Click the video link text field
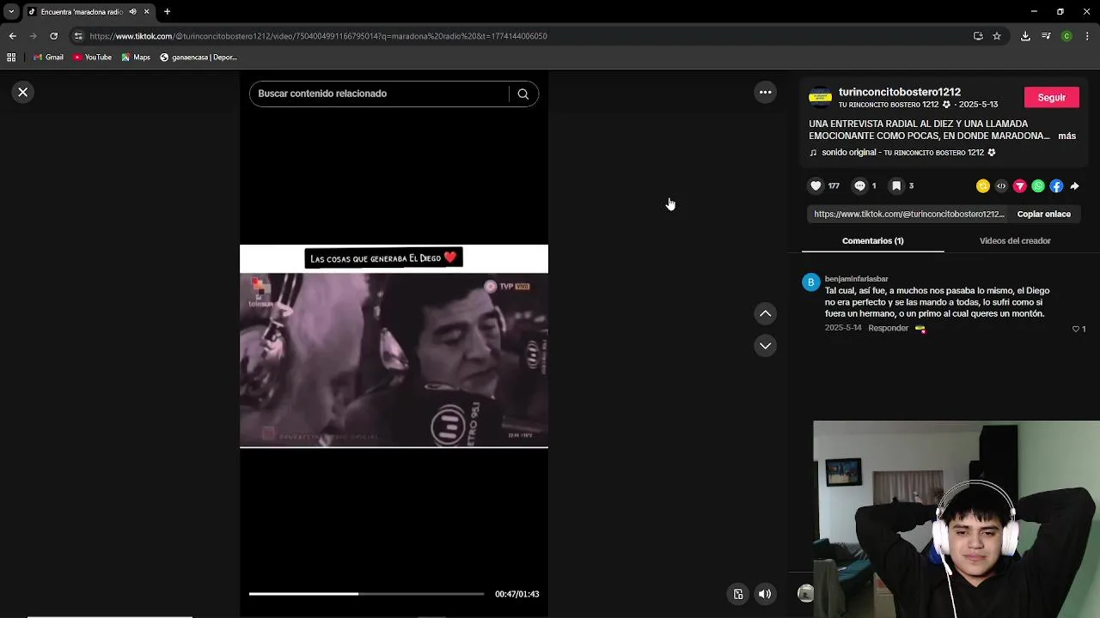Screen dimensions: 1100x618 tap(908, 214)
